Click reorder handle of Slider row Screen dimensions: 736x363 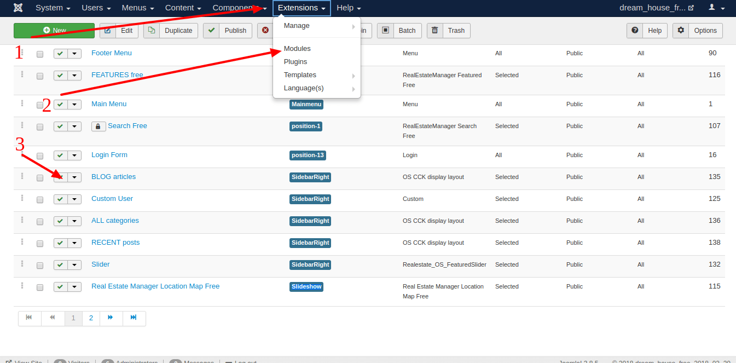(x=22, y=263)
